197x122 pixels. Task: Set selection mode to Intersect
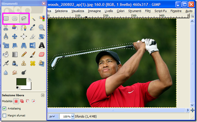[x=34, y=101]
